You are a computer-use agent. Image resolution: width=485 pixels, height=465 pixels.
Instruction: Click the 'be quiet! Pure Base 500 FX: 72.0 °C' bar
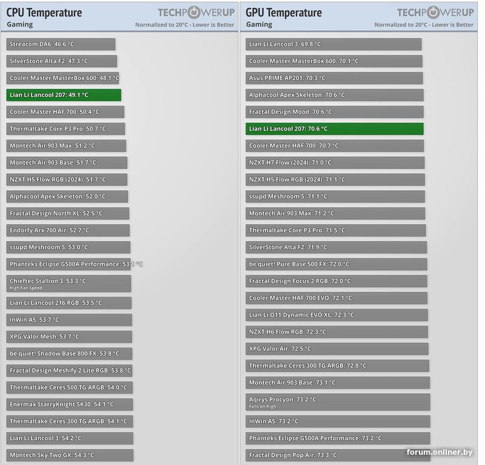coord(336,264)
